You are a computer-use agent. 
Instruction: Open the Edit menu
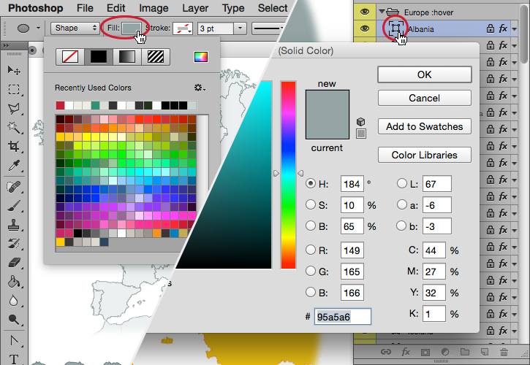click(x=116, y=8)
